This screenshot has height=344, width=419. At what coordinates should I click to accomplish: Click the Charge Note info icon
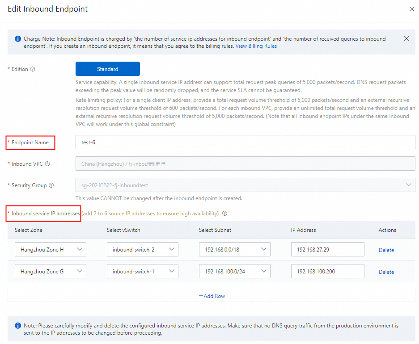[x=18, y=39]
